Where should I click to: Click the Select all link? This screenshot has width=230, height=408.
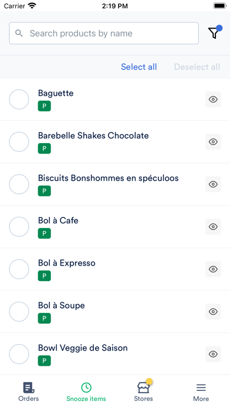click(139, 67)
